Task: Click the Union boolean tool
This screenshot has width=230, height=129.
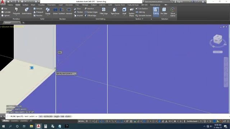Action: [55, 11]
